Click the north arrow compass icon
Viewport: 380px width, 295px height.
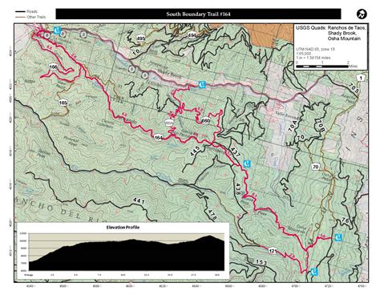[362, 14]
